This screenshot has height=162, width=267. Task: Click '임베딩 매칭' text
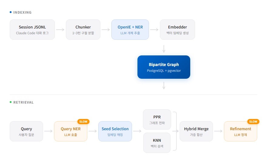point(115,135)
